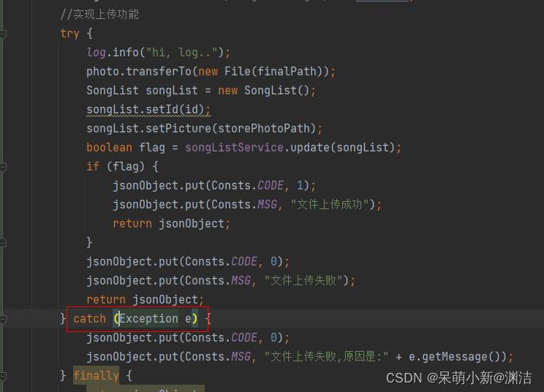This screenshot has height=392, width=544.
Task: Click the SongList songList declaration line
Action: tap(201, 91)
